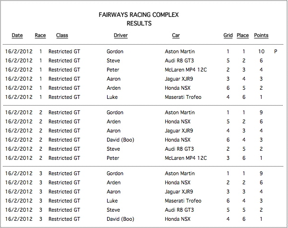Click the RESULTS subtitle text
The image size is (288, 228).
coord(139,24)
